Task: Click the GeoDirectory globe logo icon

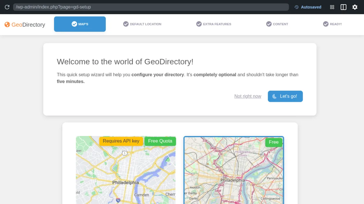Action: click(x=7, y=25)
